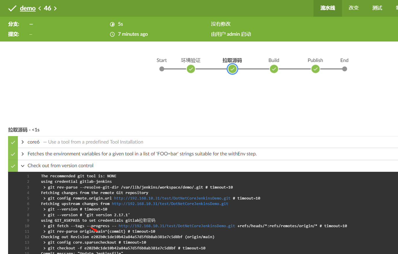Click the 拉取源码 - <1s stage heading

point(24,130)
